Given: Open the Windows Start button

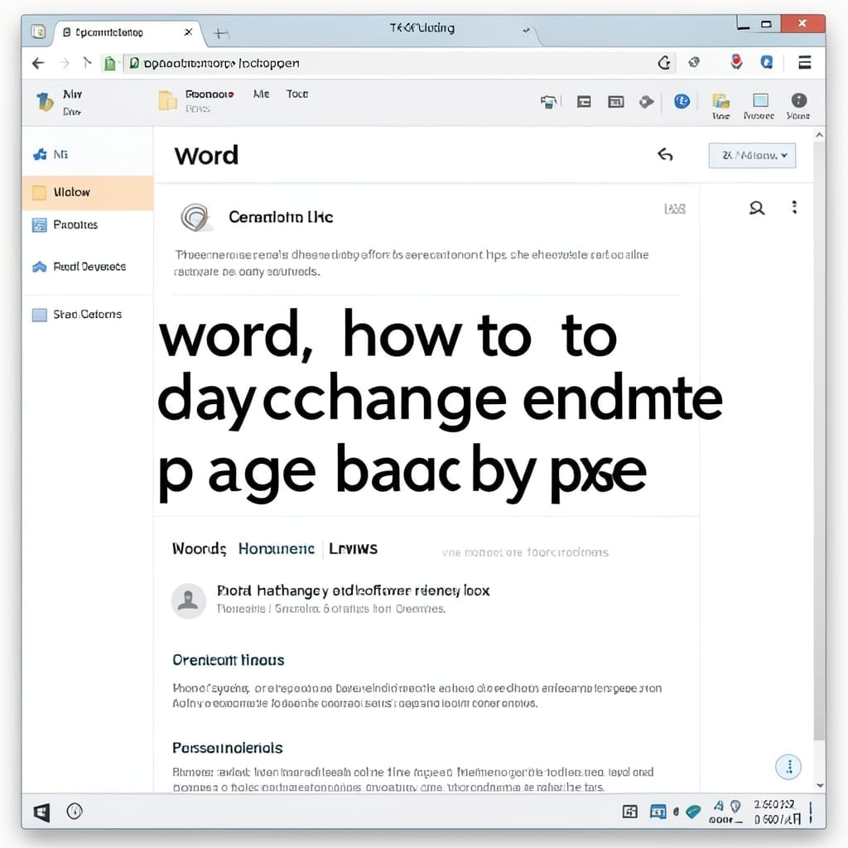Looking at the screenshot, I should coord(41,812).
